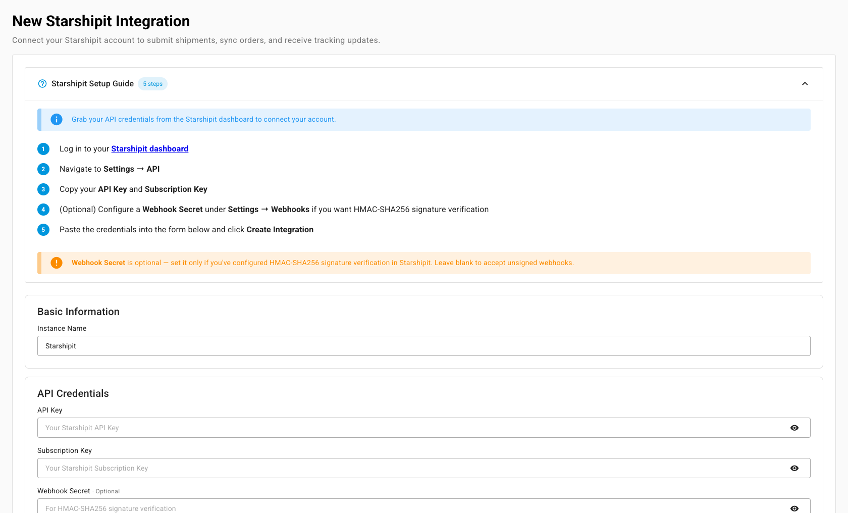The height and width of the screenshot is (513, 848).
Task: Click step 3 Copy your API Key text
Action: click(x=133, y=189)
